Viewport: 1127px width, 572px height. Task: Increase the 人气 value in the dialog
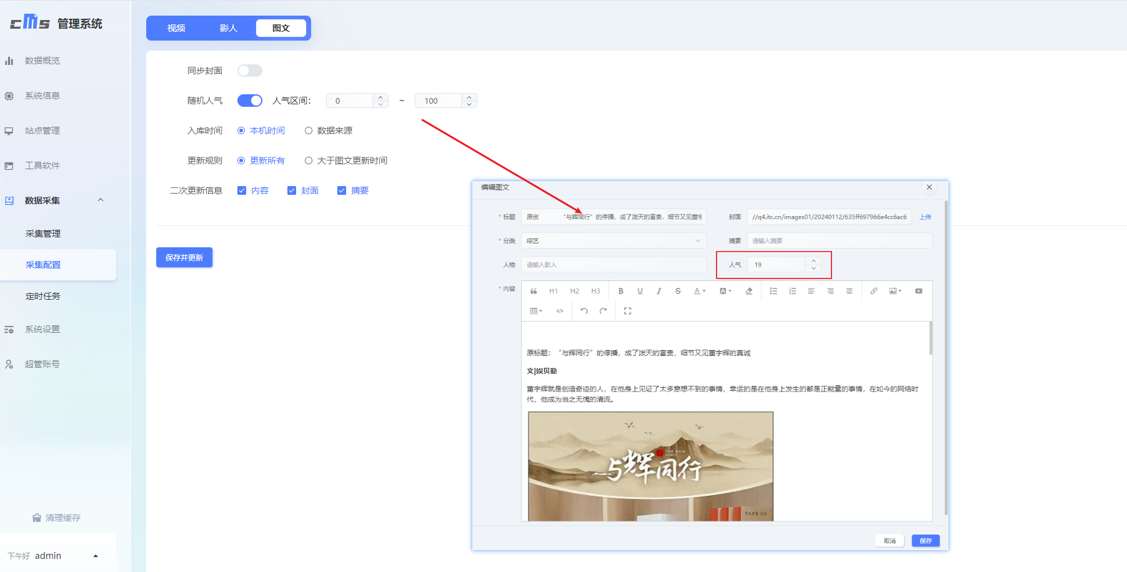click(813, 261)
